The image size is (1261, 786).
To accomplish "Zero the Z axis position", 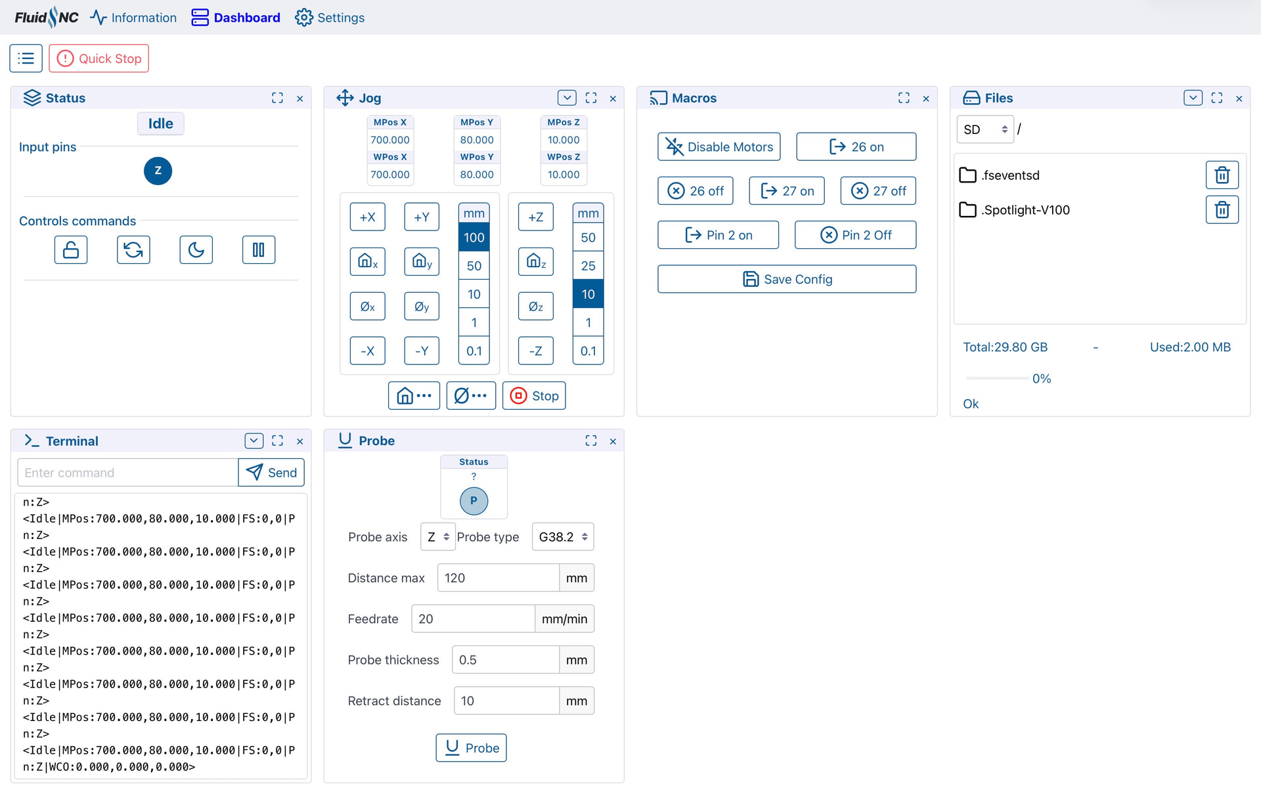I will point(535,306).
